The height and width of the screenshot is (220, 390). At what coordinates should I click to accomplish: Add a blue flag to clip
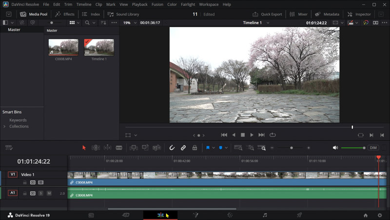click(208, 148)
